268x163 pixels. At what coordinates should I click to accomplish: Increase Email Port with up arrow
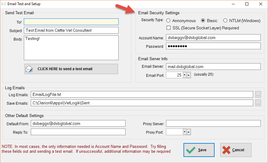189,75
